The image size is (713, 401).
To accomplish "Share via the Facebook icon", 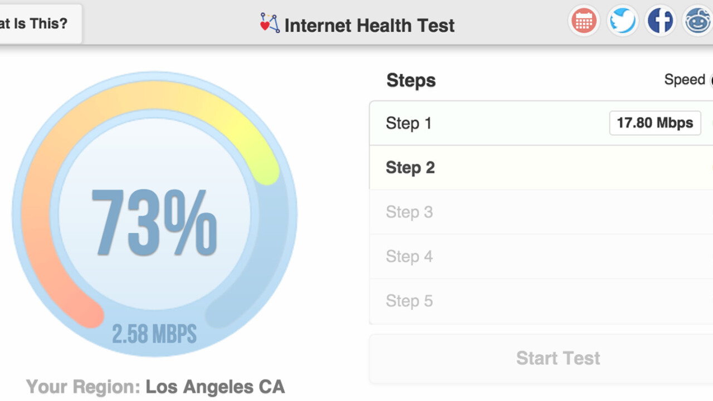I will click(x=660, y=22).
